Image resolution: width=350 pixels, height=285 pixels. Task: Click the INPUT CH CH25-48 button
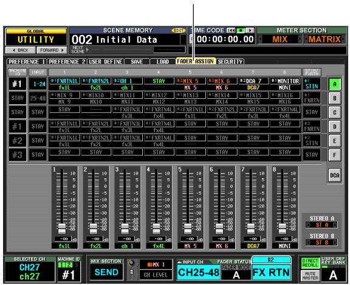click(x=199, y=272)
